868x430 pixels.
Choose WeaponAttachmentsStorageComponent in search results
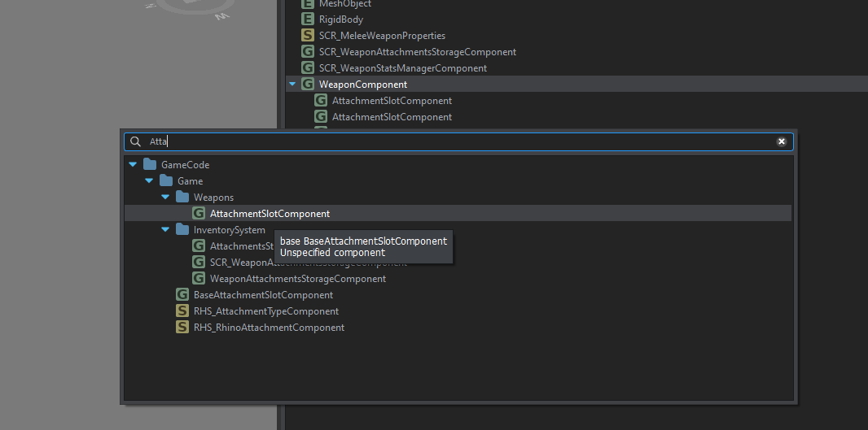point(297,278)
